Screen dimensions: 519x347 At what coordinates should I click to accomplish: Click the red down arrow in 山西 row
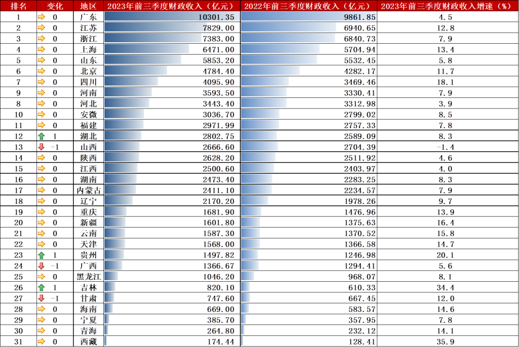point(41,147)
